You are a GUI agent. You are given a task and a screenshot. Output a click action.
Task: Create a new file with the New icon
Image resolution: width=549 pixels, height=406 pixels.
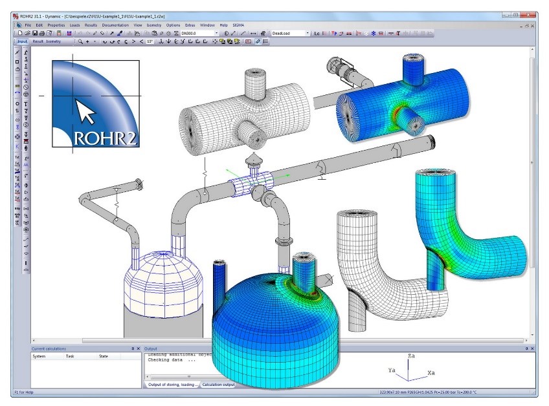click(x=20, y=33)
